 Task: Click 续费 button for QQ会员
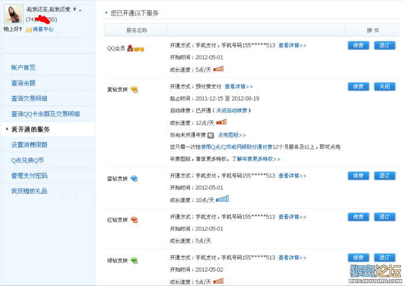[358, 46]
